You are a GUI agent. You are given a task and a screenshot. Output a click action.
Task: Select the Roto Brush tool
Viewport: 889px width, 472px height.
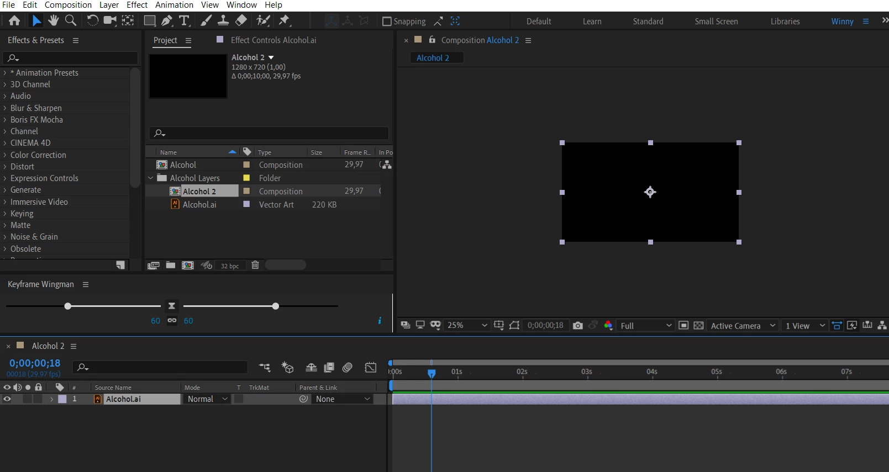(263, 20)
